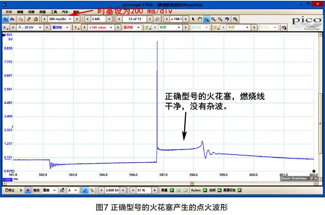Open the auto setup lightning icon
325x215 pixels.
point(29,19)
